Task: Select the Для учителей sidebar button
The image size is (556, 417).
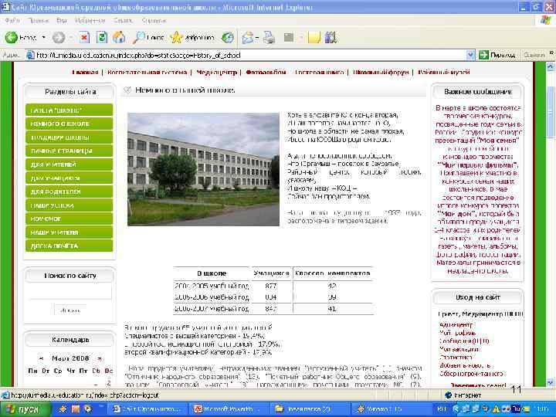Action: tap(69, 164)
